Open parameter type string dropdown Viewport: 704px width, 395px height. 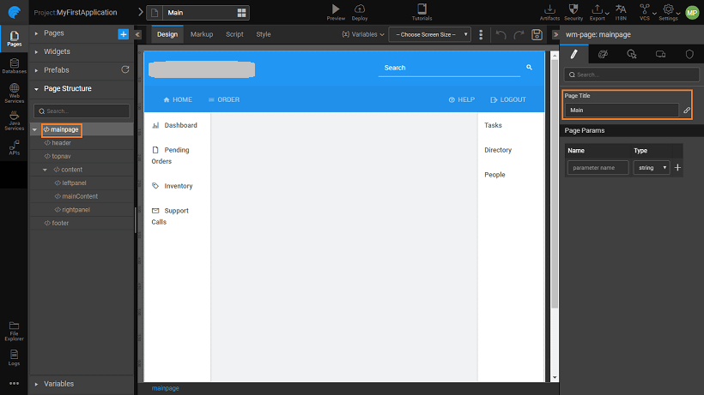point(652,168)
